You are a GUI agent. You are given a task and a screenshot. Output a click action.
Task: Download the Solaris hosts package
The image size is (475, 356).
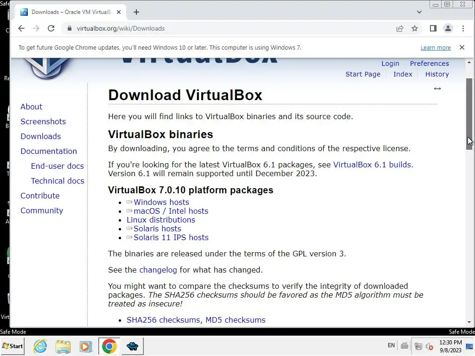click(x=158, y=229)
